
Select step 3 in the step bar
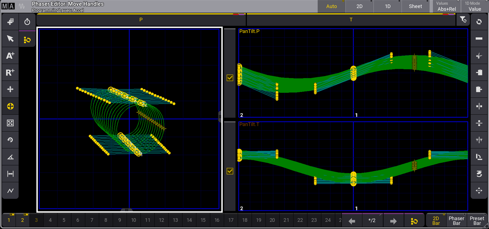36,220
